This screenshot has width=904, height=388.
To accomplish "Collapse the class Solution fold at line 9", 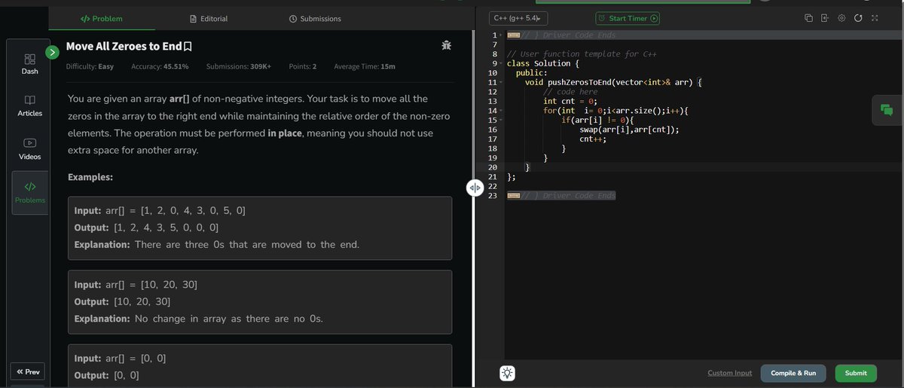I will (x=501, y=64).
